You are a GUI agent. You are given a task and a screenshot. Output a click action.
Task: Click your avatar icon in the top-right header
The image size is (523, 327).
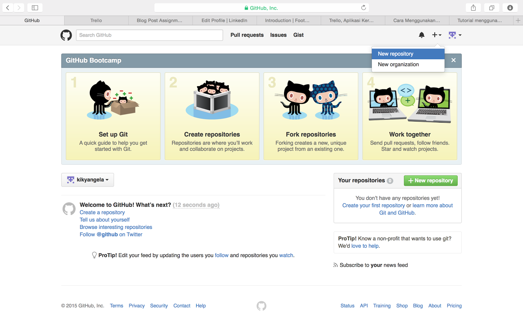(x=453, y=35)
